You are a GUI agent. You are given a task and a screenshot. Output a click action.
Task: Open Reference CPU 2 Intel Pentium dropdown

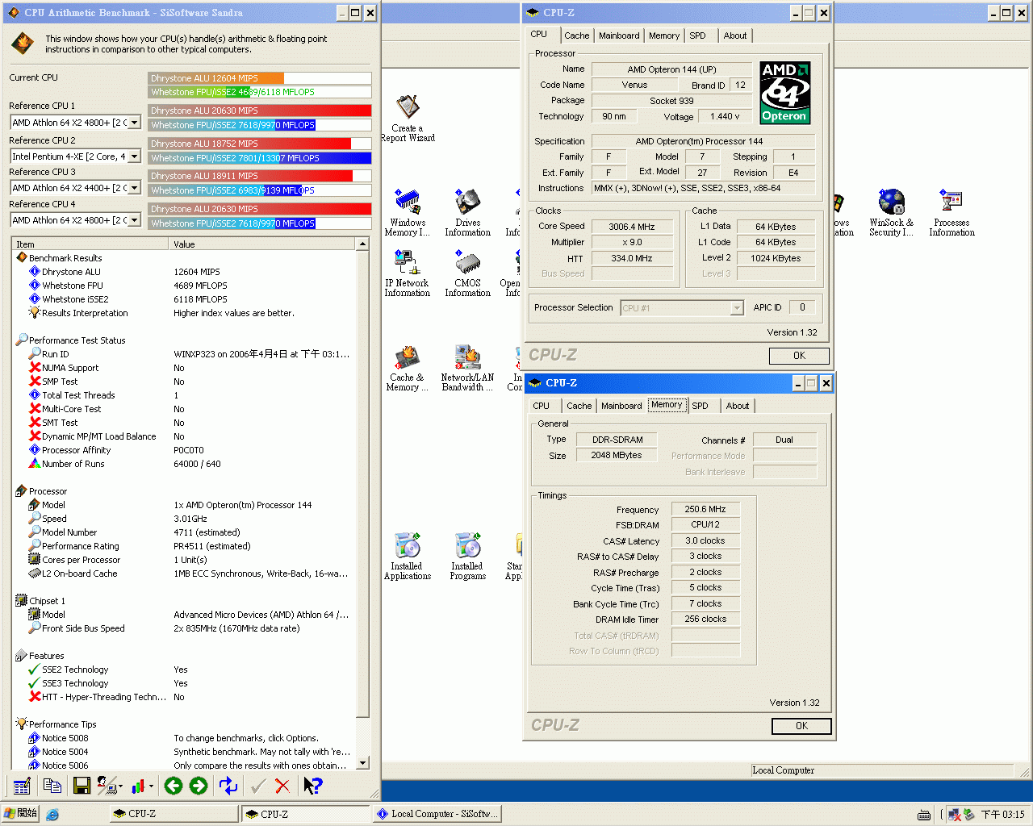[x=135, y=156]
